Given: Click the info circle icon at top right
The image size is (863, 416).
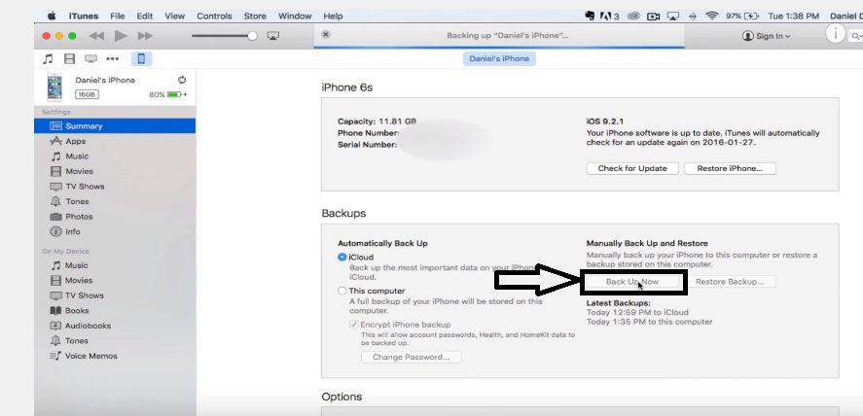Looking at the screenshot, I should click(836, 35).
